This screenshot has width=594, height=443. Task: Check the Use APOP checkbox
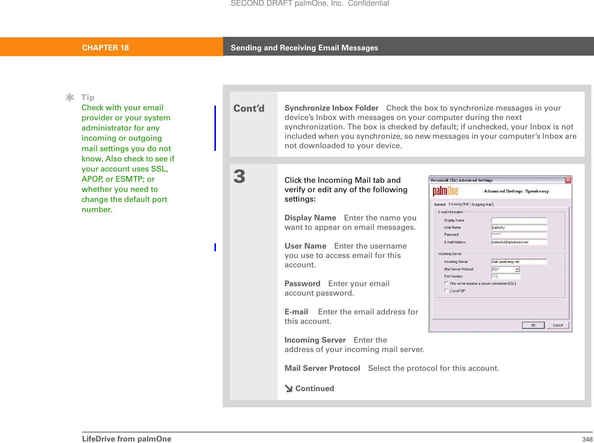446,291
